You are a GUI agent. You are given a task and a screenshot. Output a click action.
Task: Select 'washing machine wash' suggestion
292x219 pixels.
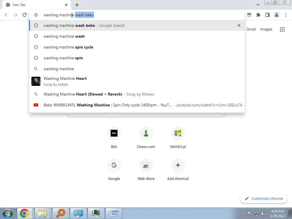137,36
